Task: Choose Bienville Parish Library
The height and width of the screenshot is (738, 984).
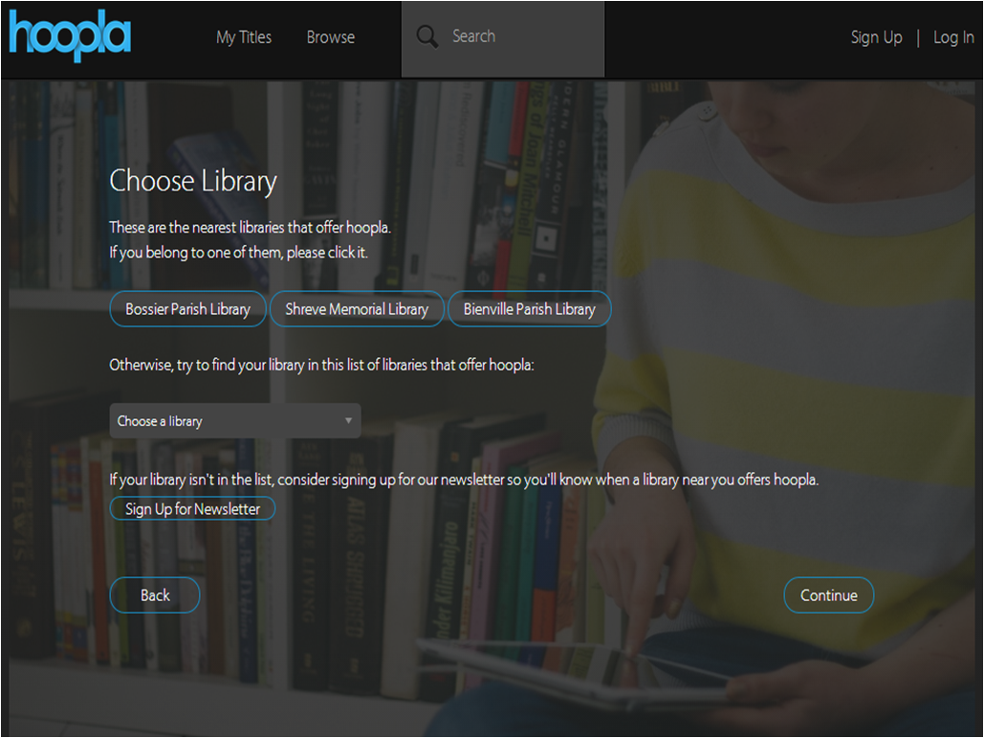Action: [x=529, y=309]
